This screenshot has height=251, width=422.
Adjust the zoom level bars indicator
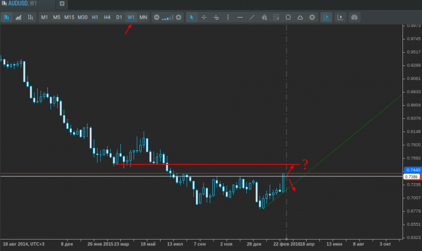(x=168, y=18)
